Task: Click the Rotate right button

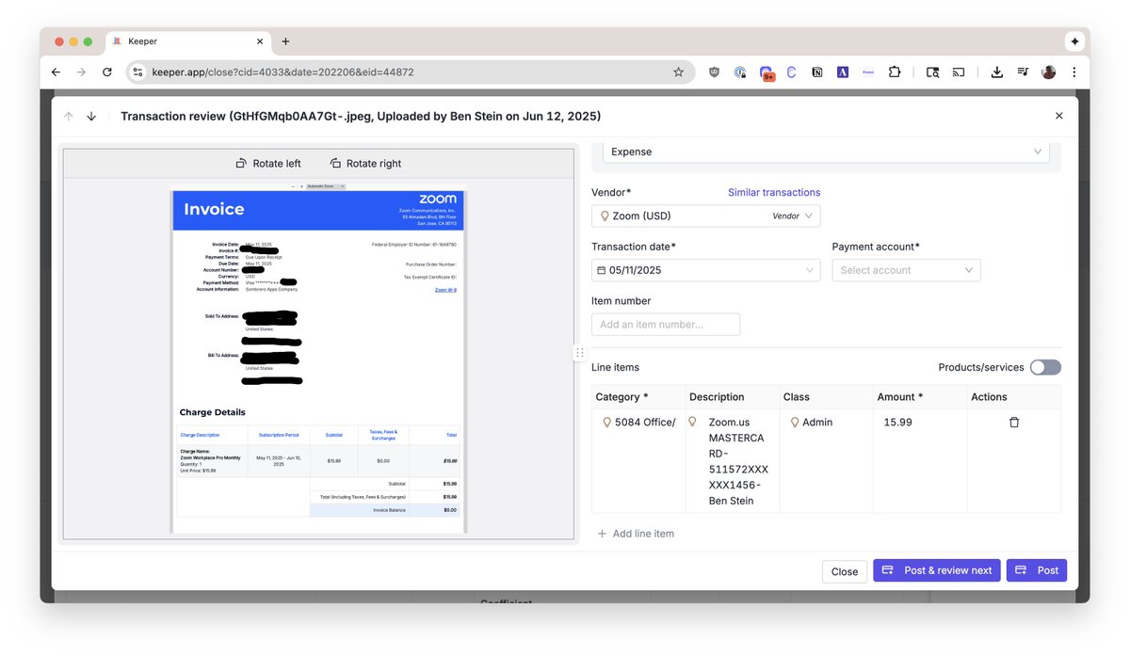Action: pos(365,164)
